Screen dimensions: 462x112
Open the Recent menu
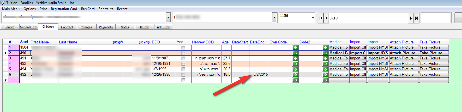tap(122, 9)
